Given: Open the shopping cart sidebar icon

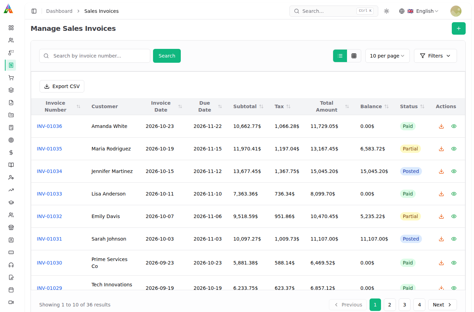Looking at the screenshot, I should click(11, 78).
